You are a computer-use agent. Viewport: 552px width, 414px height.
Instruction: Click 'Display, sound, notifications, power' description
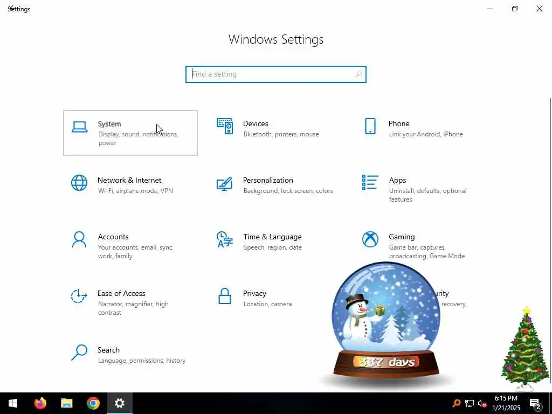[x=138, y=139]
